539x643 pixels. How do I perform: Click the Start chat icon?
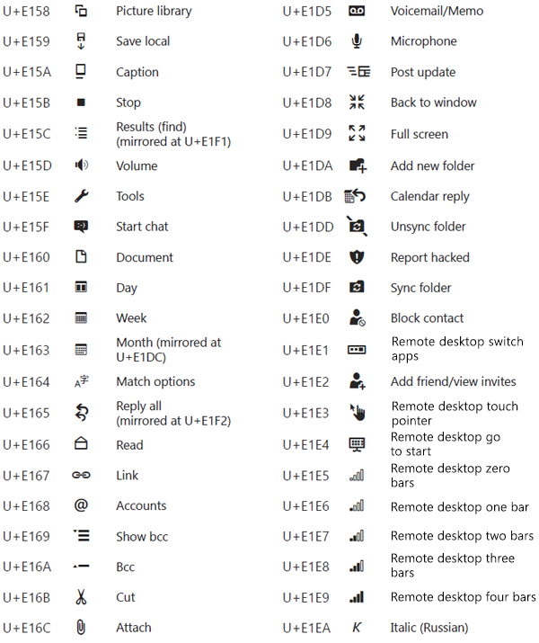(x=81, y=227)
